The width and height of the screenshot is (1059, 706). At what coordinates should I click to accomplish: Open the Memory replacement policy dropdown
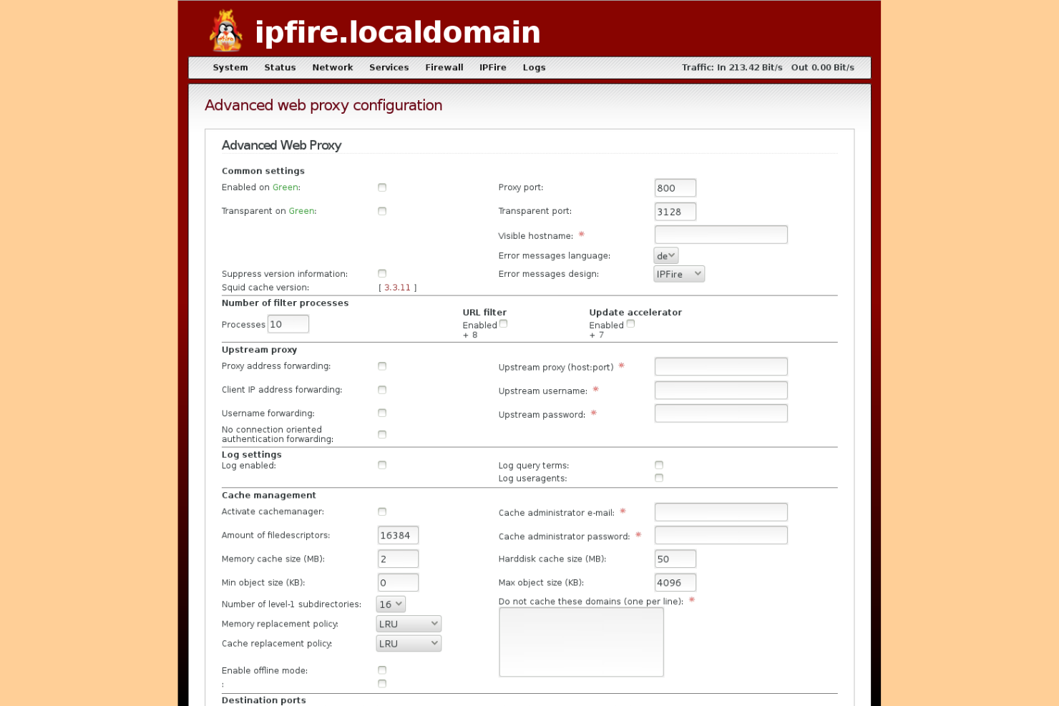408,623
